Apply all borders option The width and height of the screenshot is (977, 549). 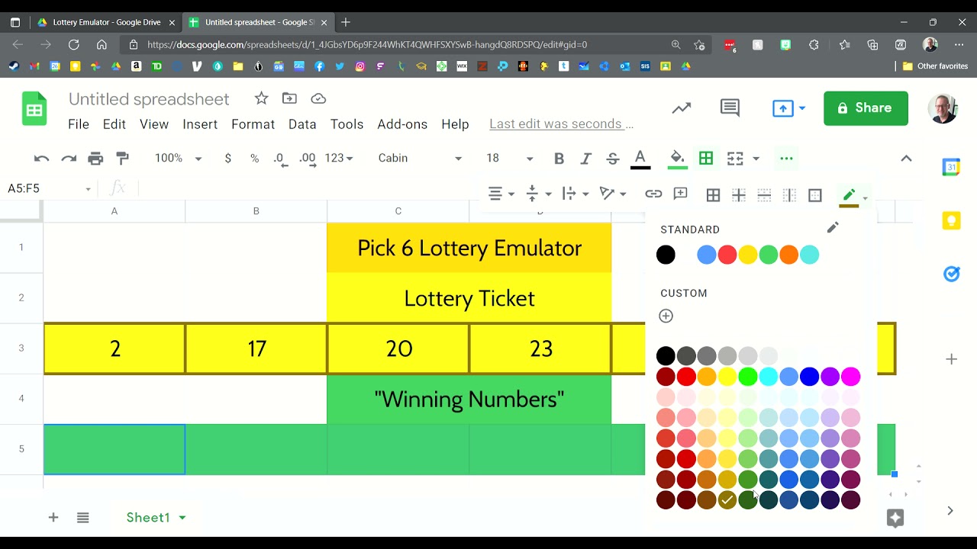tap(713, 195)
